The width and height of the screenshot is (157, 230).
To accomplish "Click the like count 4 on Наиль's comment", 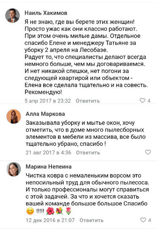I will pos(149,101).
